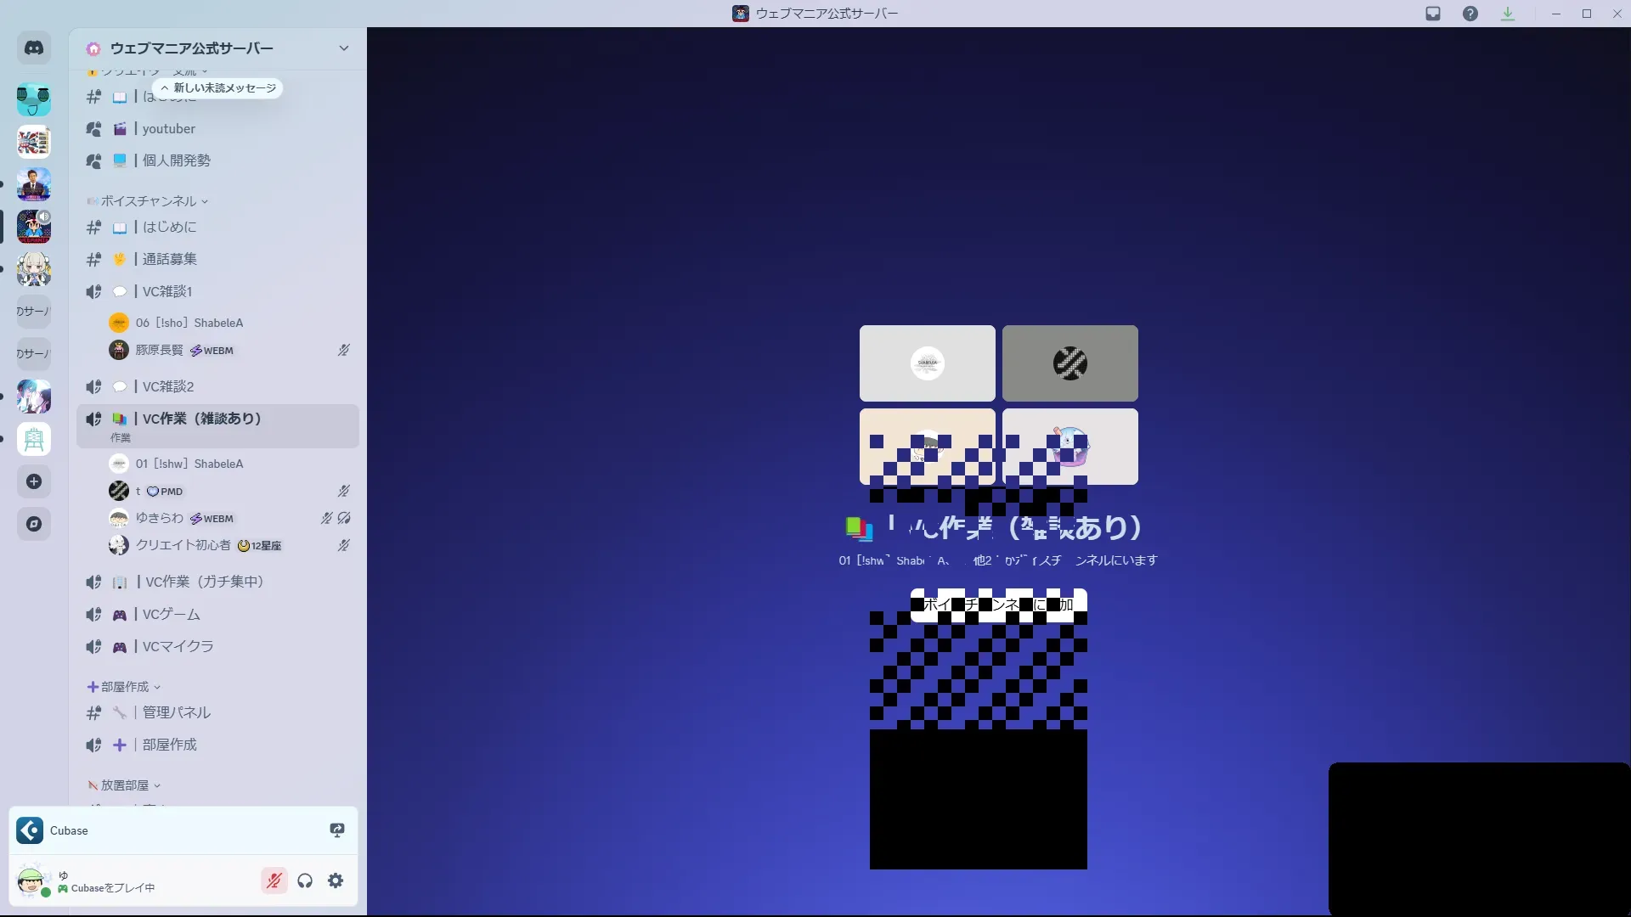Toggle the microphone mute button
Image resolution: width=1631 pixels, height=917 pixels.
(274, 880)
